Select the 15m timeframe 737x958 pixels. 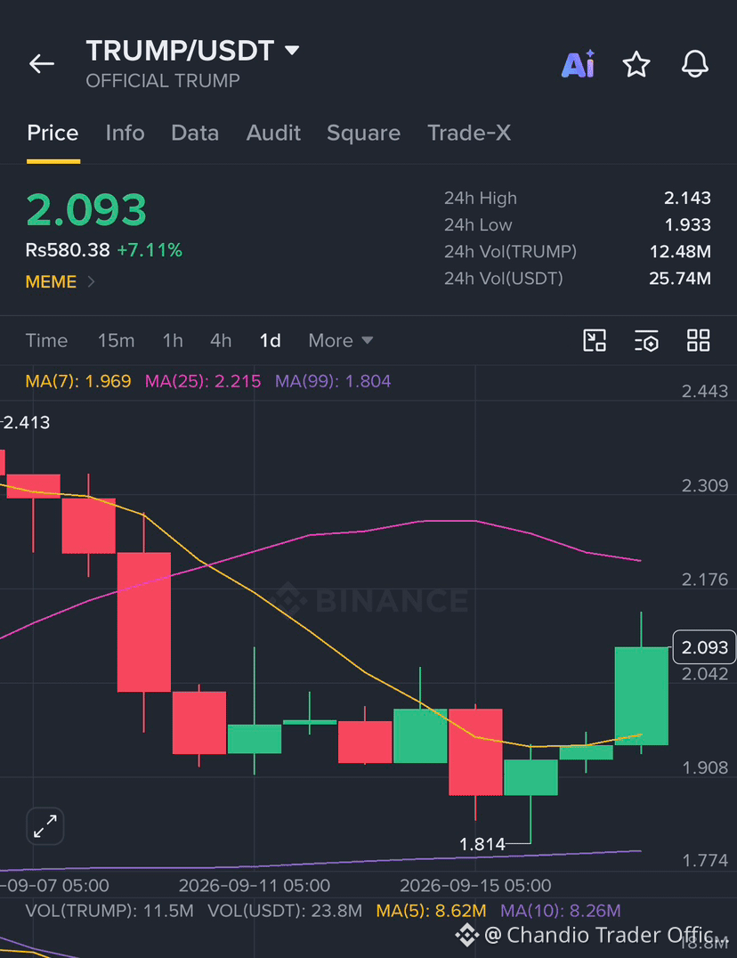(x=116, y=340)
